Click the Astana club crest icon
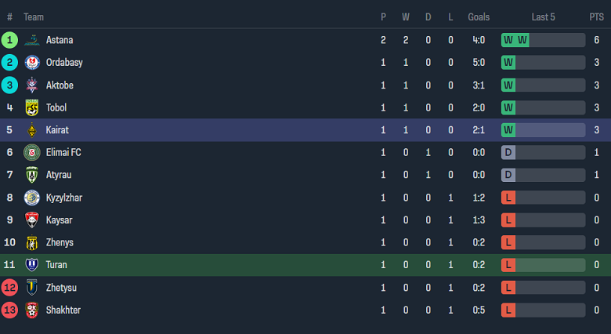The height and width of the screenshot is (334, 611). coord(32,40)
